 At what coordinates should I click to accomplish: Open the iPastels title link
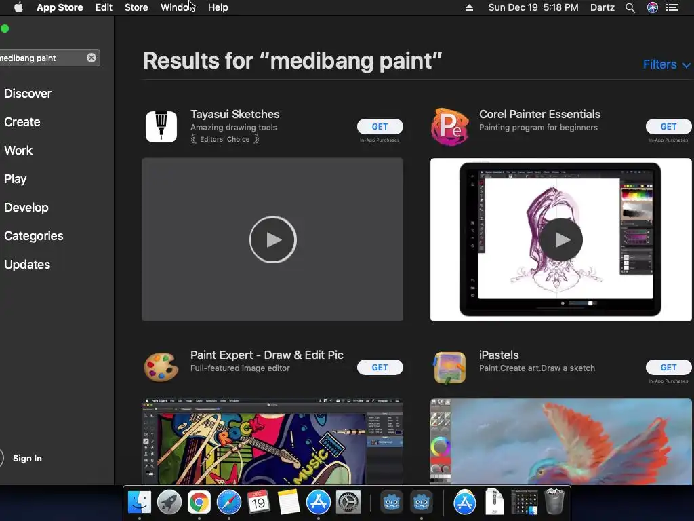[x=499, y=355]
